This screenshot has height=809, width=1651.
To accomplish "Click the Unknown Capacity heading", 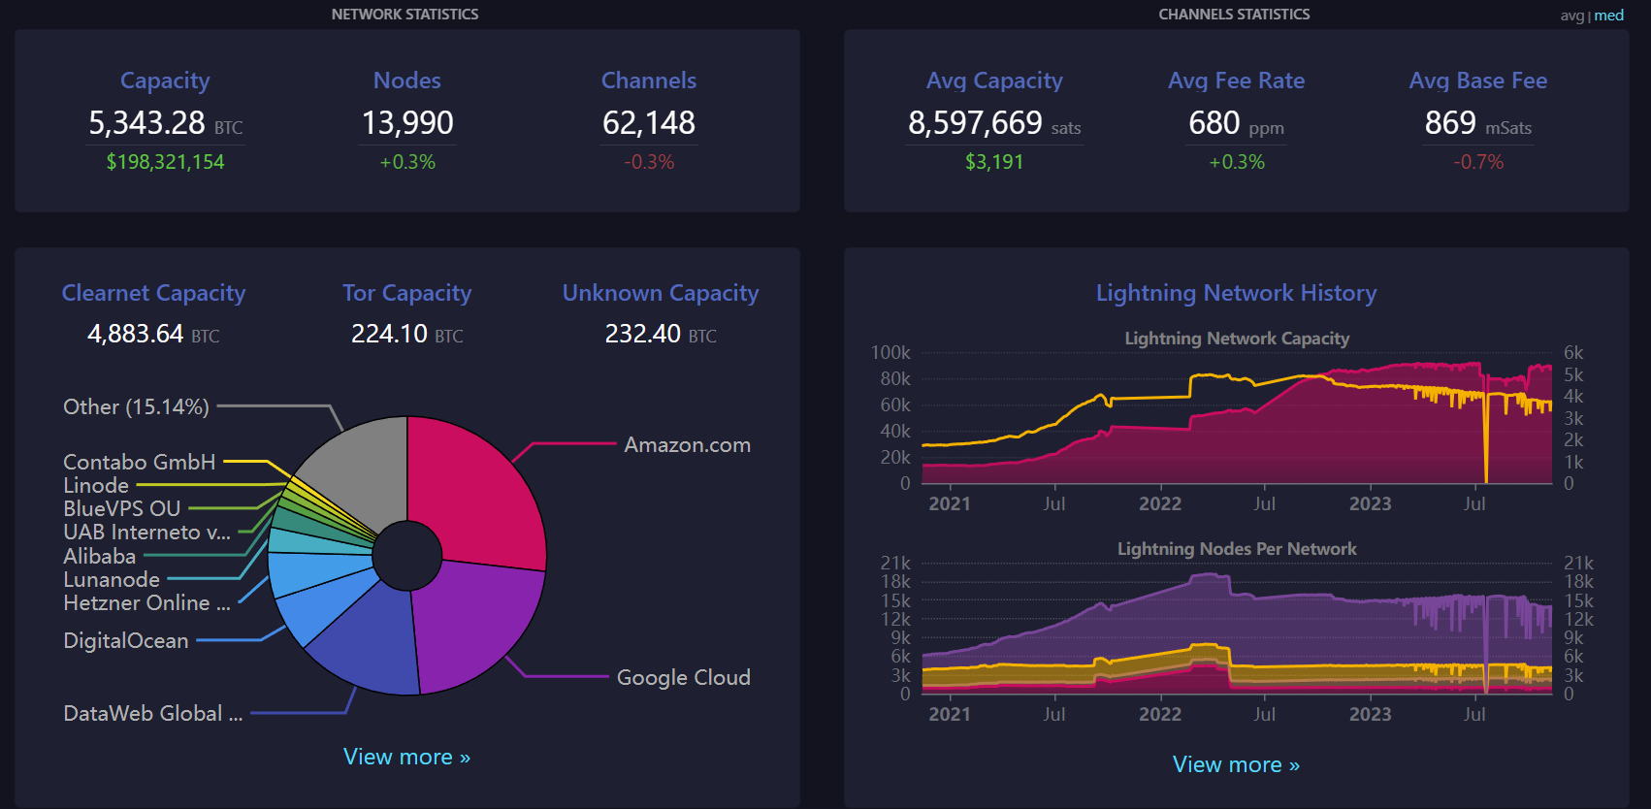I will pyautogui.click(x=661, y=293).
